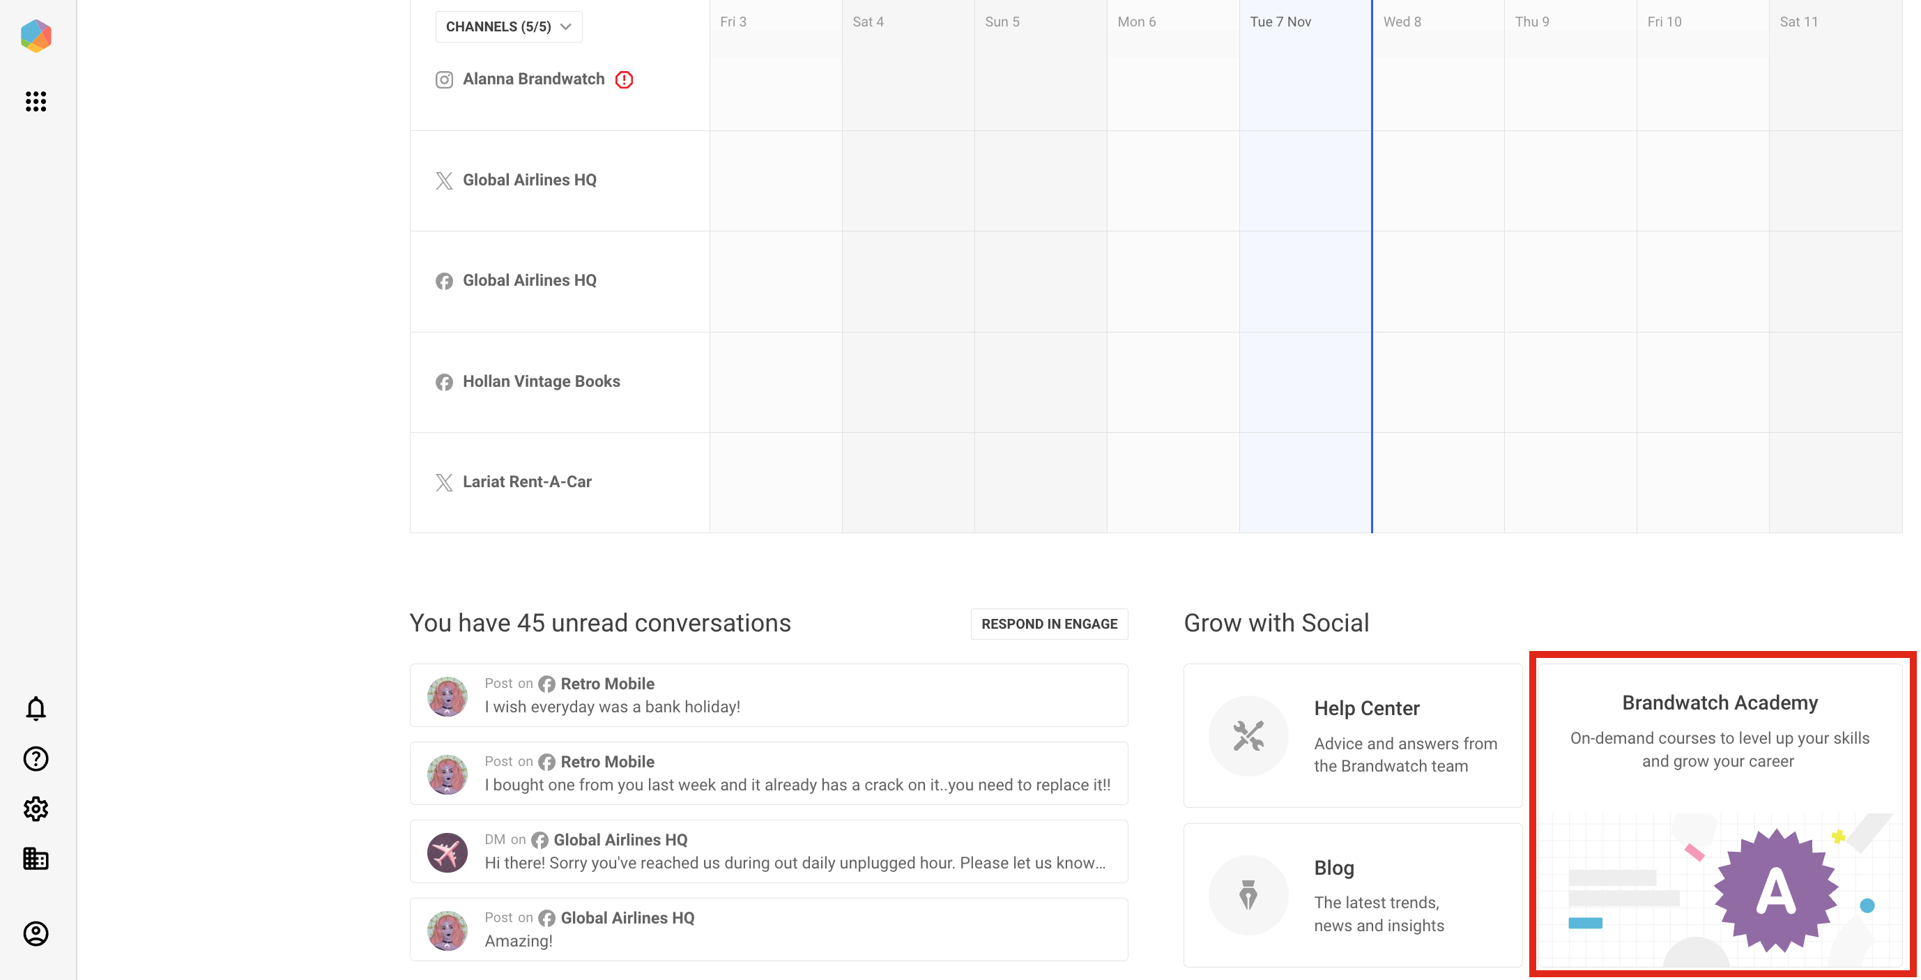The image size is (1921, 980).
Task: Click the avatar on the Amazing! post
Action: pyautogui.click(x=447, y=930)
